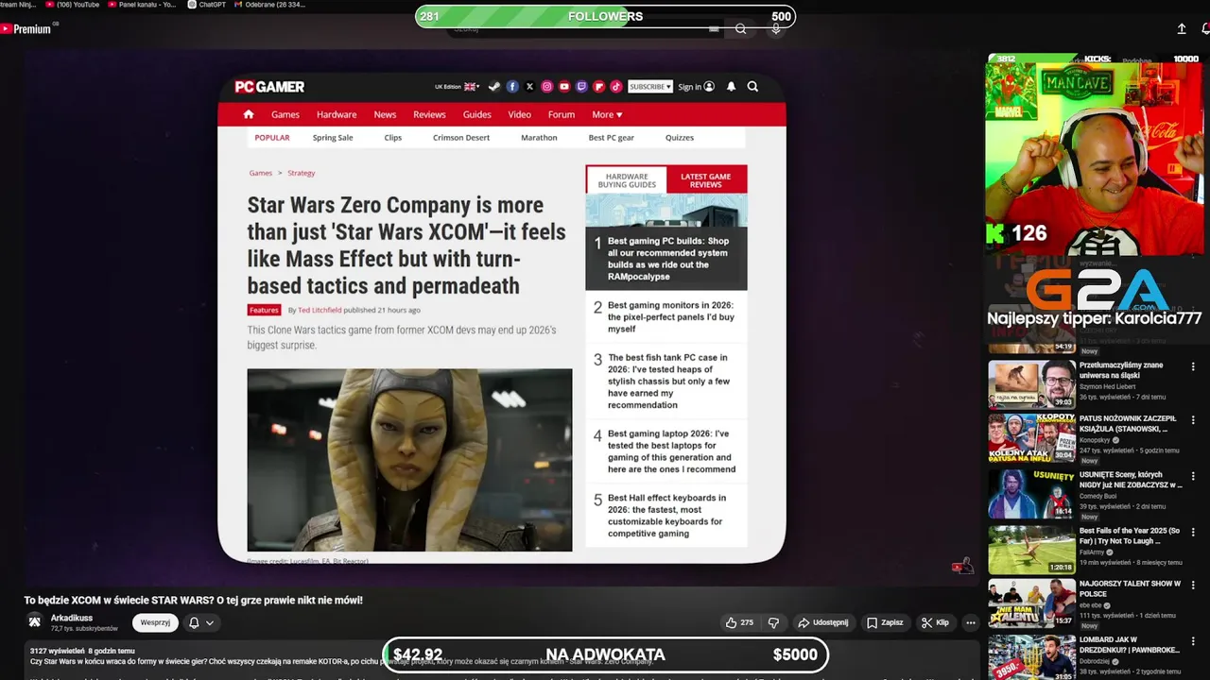Open Video in PC Gamer nav bar

(520, 114)
